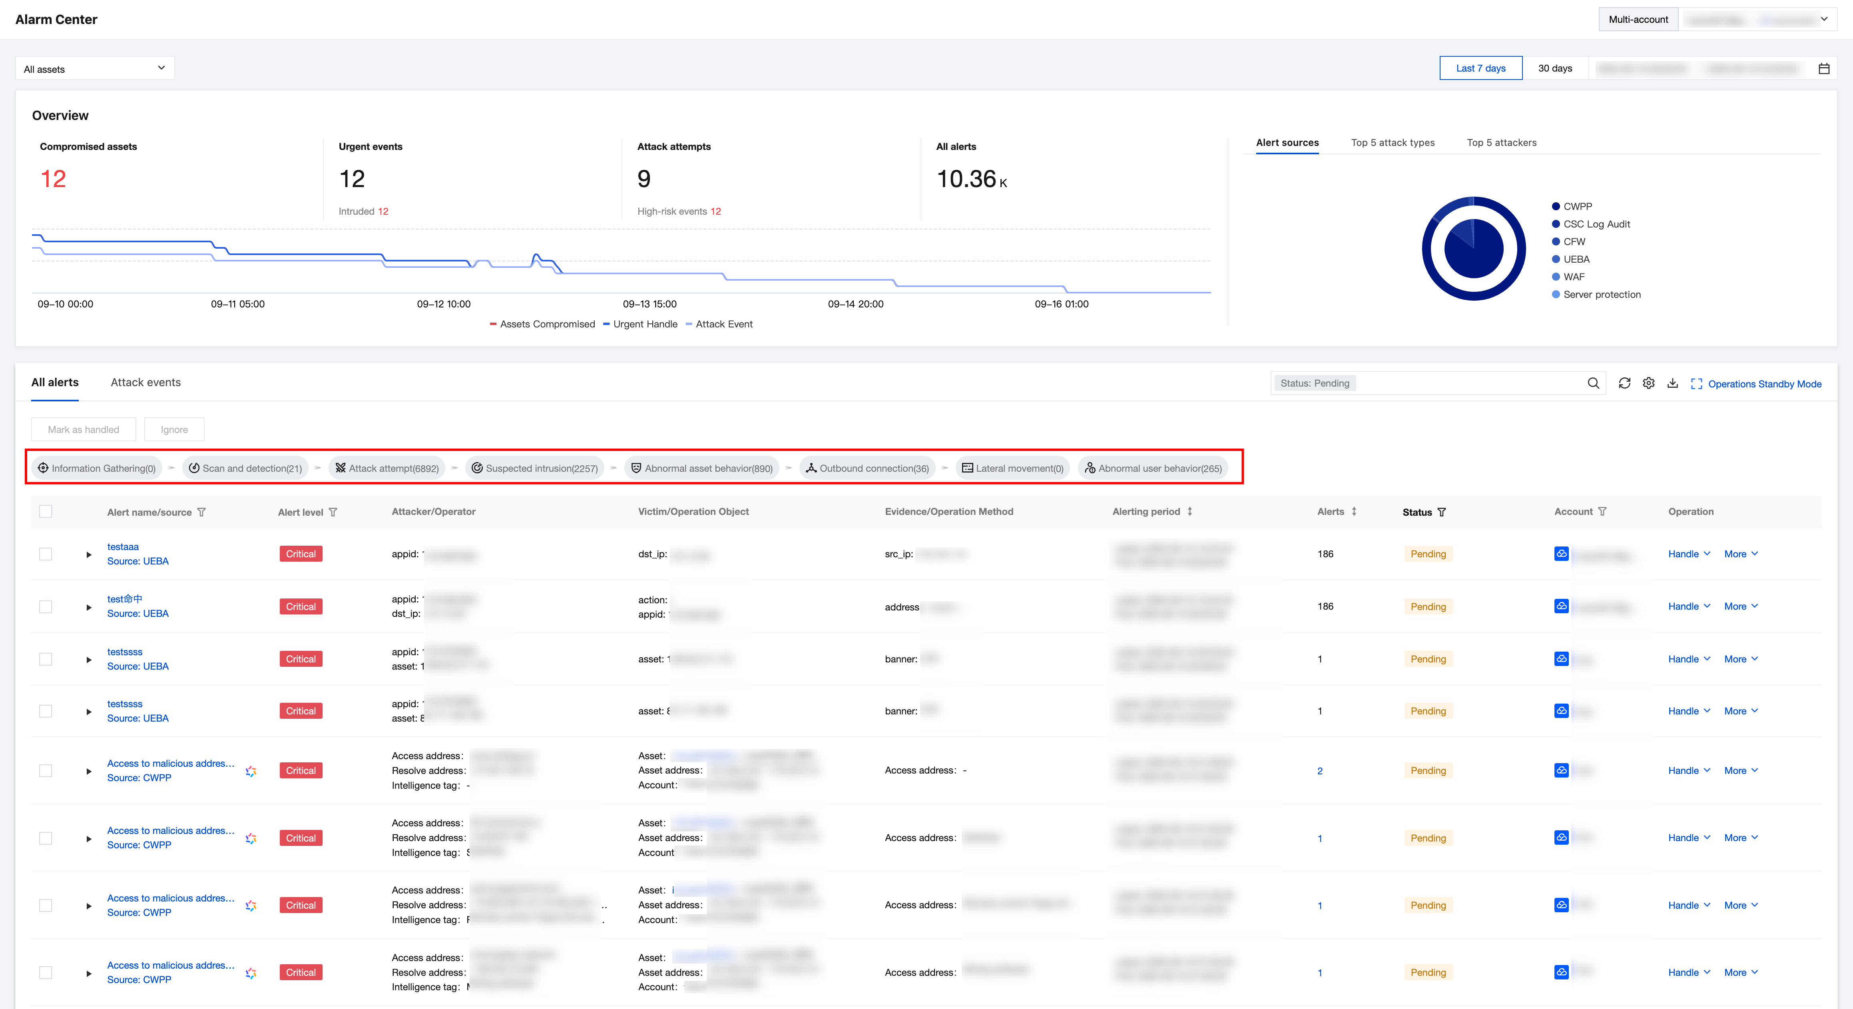Open Handle dropdown for testaaa row
Screen dimensions: 1853x1009
point(1688,554)
